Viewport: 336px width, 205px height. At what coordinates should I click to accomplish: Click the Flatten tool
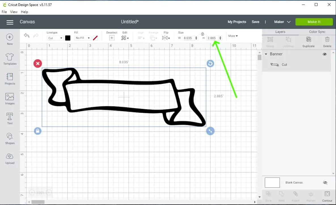point(311,196)
